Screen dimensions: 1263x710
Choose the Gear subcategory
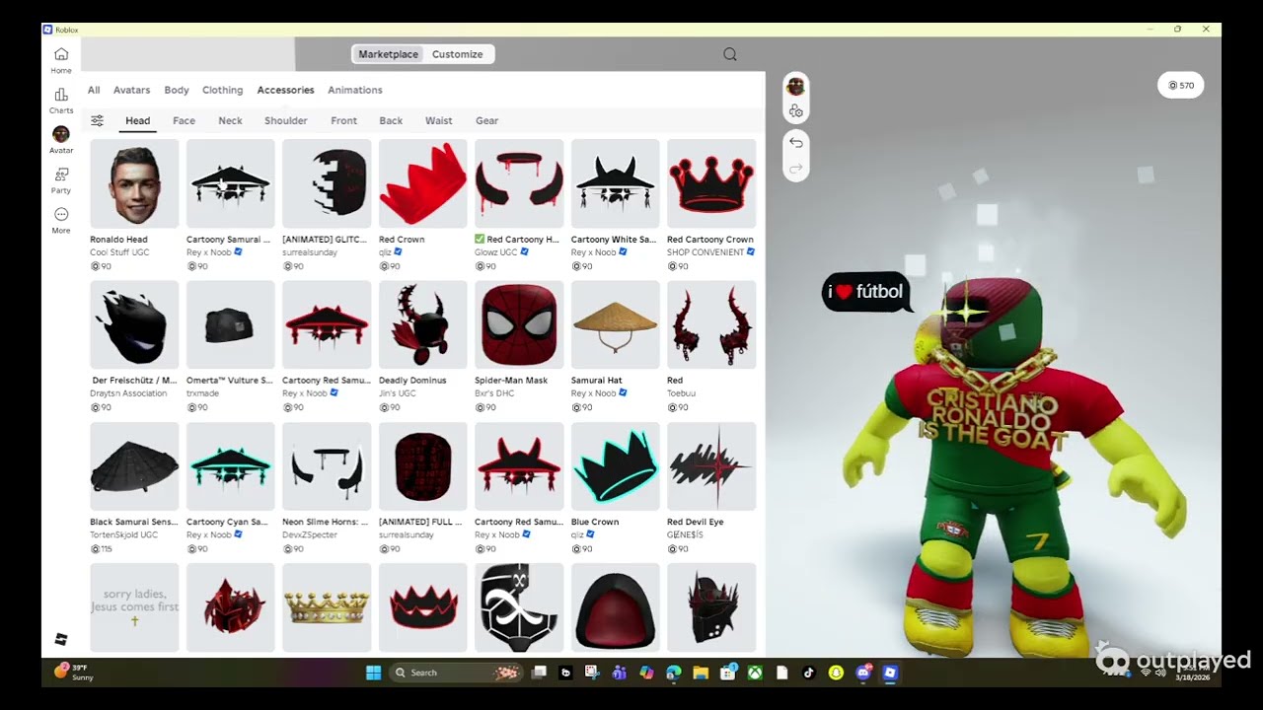coord(487,120)
